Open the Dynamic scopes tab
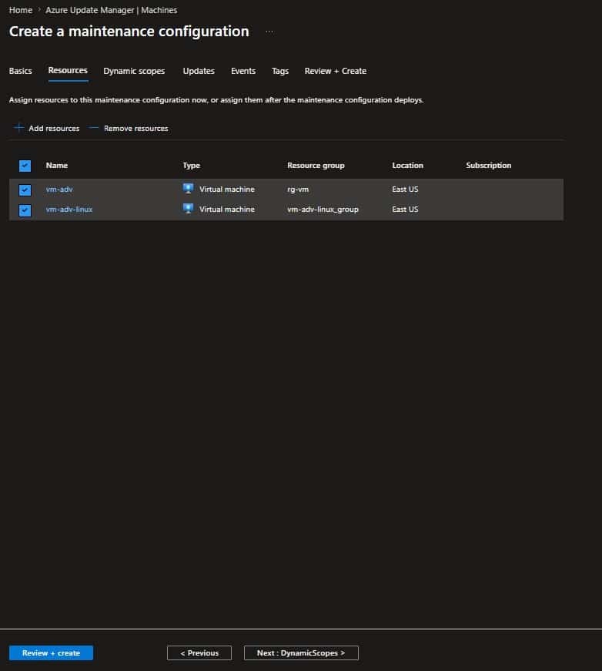 (x=134, y=71)
